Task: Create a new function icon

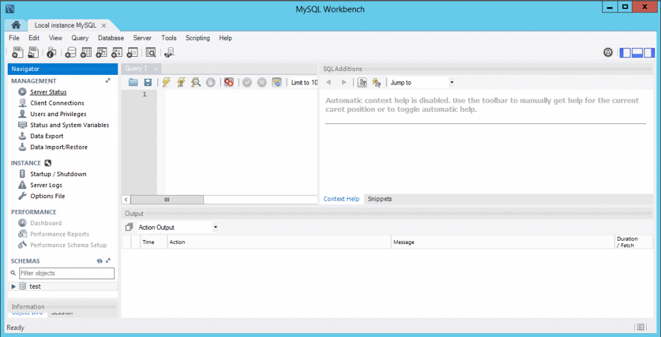Action: pyautogui.click(x=132, y=52)
